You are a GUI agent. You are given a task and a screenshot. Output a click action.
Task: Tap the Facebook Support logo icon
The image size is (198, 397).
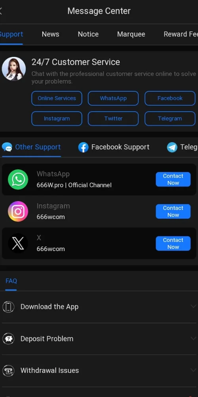[83, 147]
